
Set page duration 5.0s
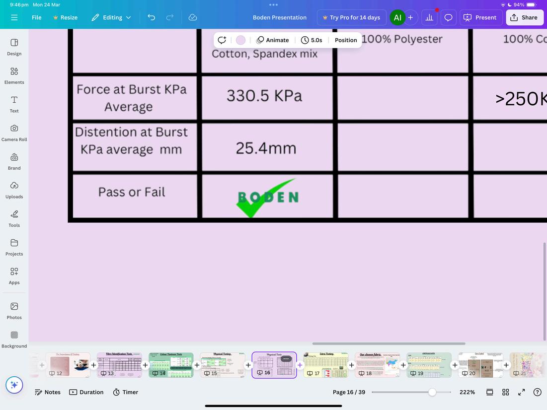point(312,40)
